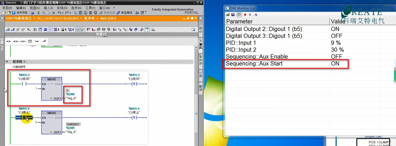The width and height of the screenshot is (396, 146).
Task: Click the 16#0001 output value
Action: tap(73, 124)
